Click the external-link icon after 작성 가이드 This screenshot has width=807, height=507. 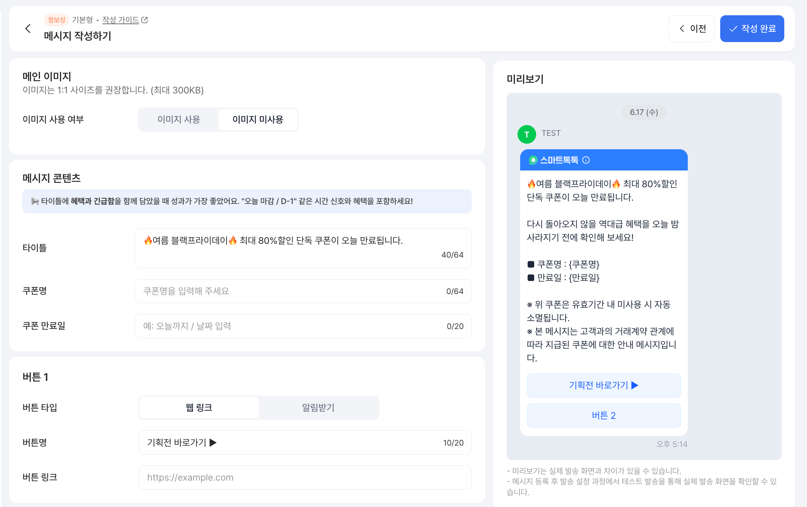coord(145,20)
